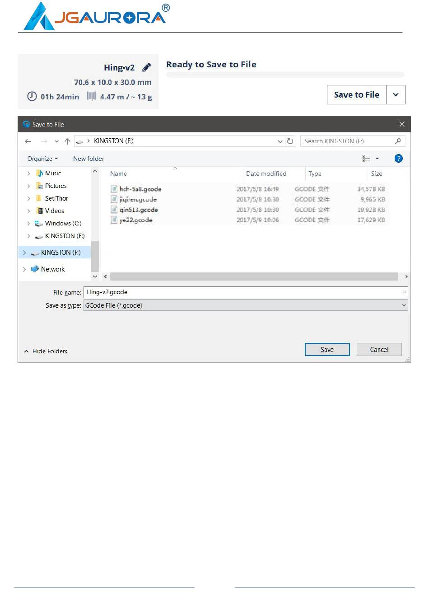Click the Cancel button

[379, 350]
